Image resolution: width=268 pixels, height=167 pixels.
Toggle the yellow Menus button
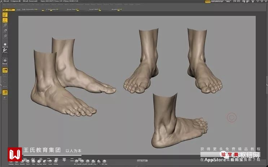(x=208, y=1)
